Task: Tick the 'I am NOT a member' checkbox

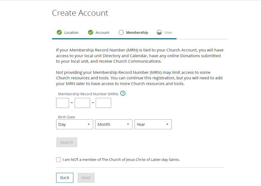Action: [x=58, y=160]
